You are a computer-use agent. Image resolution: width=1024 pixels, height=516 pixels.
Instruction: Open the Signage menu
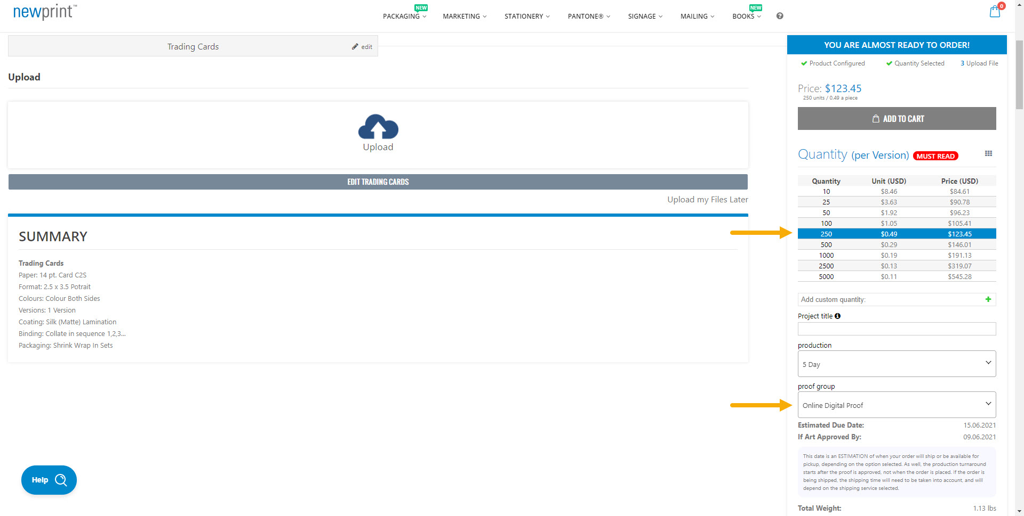pos(645,16)
